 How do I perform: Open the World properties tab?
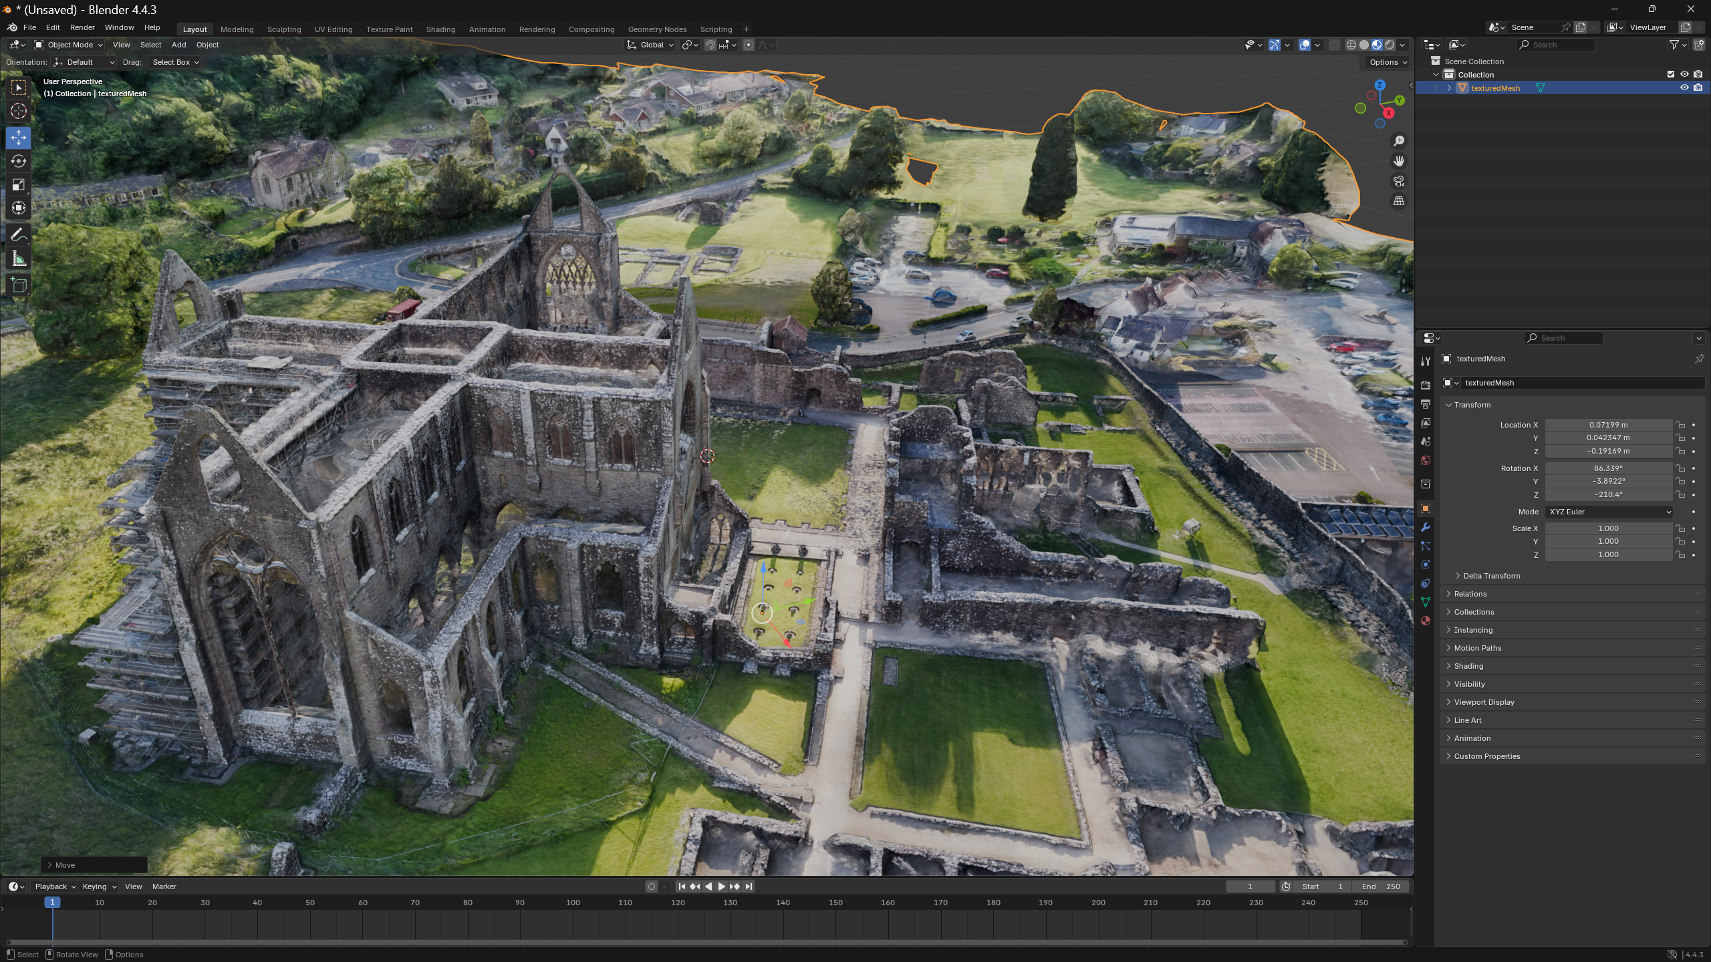[x=1426, y=460]
